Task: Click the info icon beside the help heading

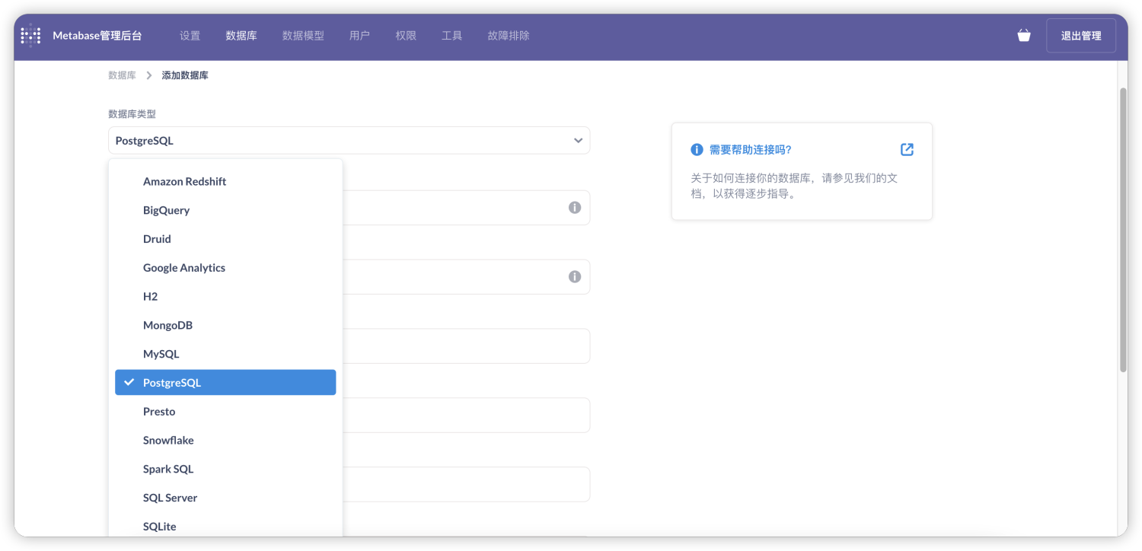Action: click(x=697, y=149)
